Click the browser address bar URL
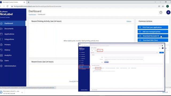This screenshot has height=96, width=171. pos(37,6)
